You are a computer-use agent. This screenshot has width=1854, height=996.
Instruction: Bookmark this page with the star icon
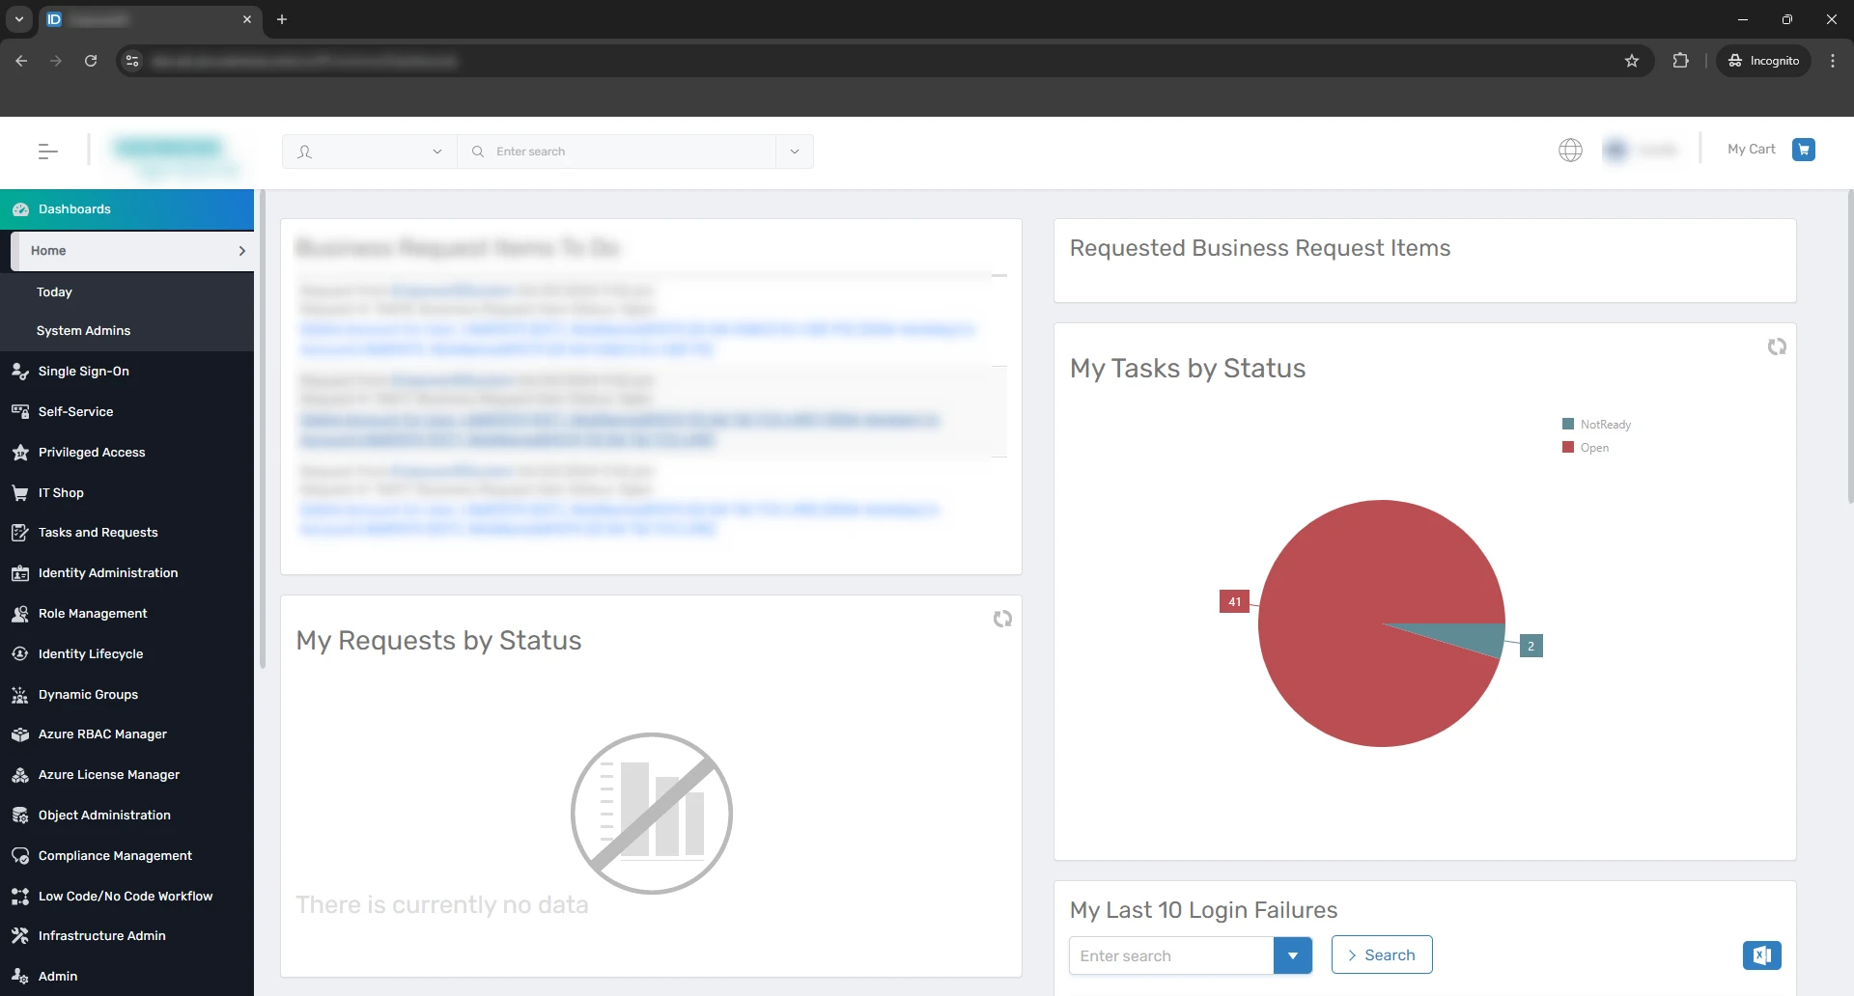[x=1632, y=61]
